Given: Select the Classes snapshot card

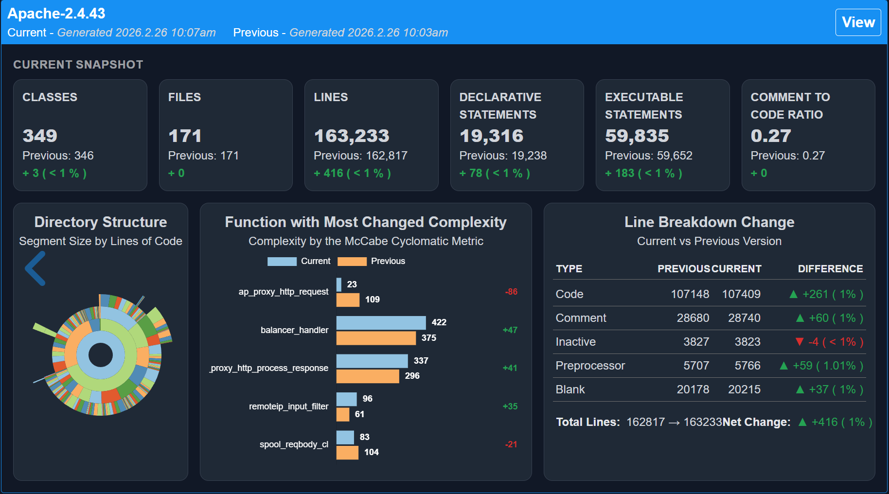Looking at the screenshot, I should tap(80, 135).
